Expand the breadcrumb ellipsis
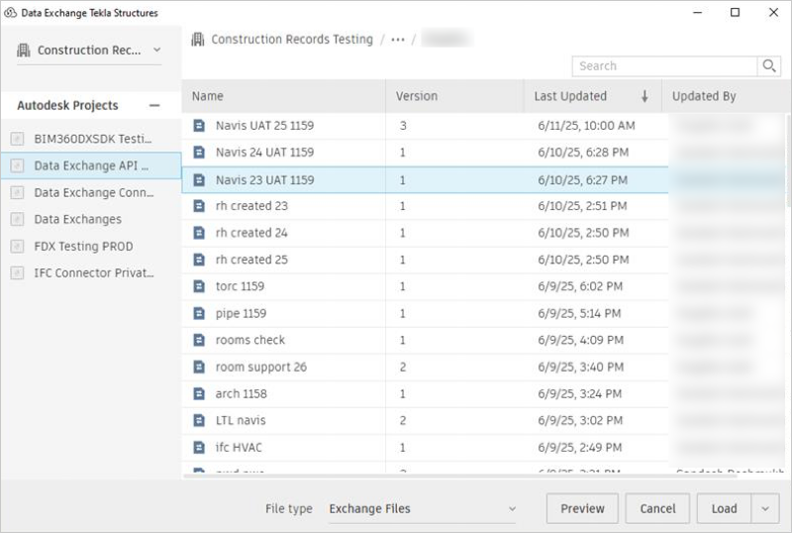The image size is (792, 533). [398, 40]
